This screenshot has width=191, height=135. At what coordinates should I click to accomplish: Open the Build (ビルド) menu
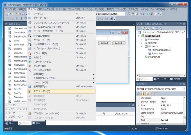61,9
